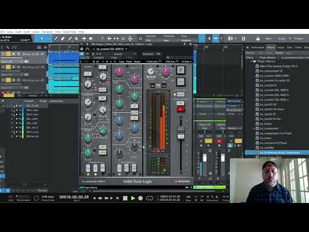The width and height of the screenshot is (309, 232).
Task: Select the Paint tool
Action: [x=70, y=39]
